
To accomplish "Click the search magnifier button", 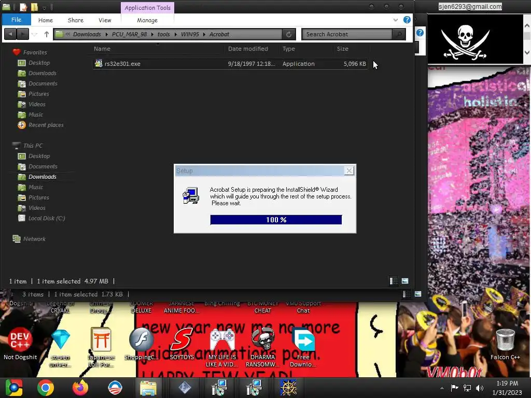I will 399,34.
